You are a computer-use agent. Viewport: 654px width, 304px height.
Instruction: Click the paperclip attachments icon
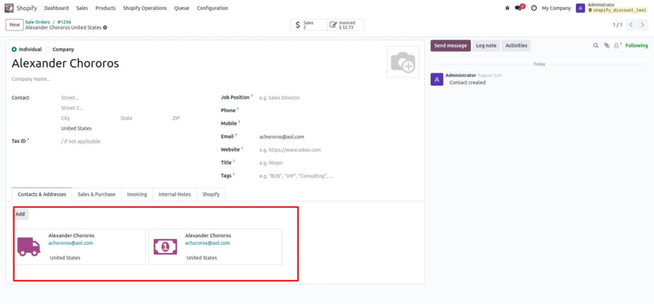coord(607,46)
